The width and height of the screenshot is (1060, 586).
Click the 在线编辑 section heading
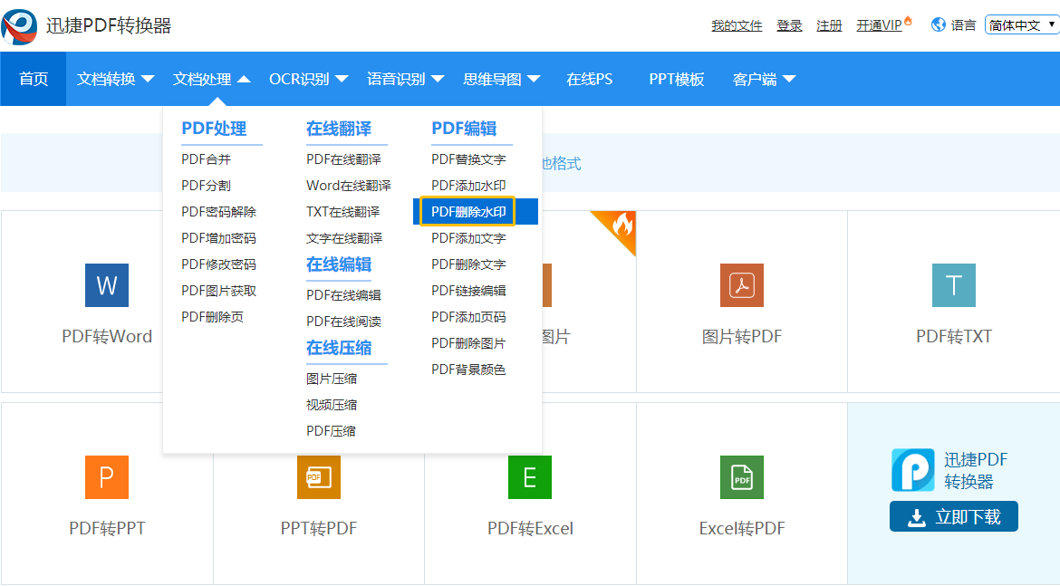pyautogui.click(x=339, y=264)
